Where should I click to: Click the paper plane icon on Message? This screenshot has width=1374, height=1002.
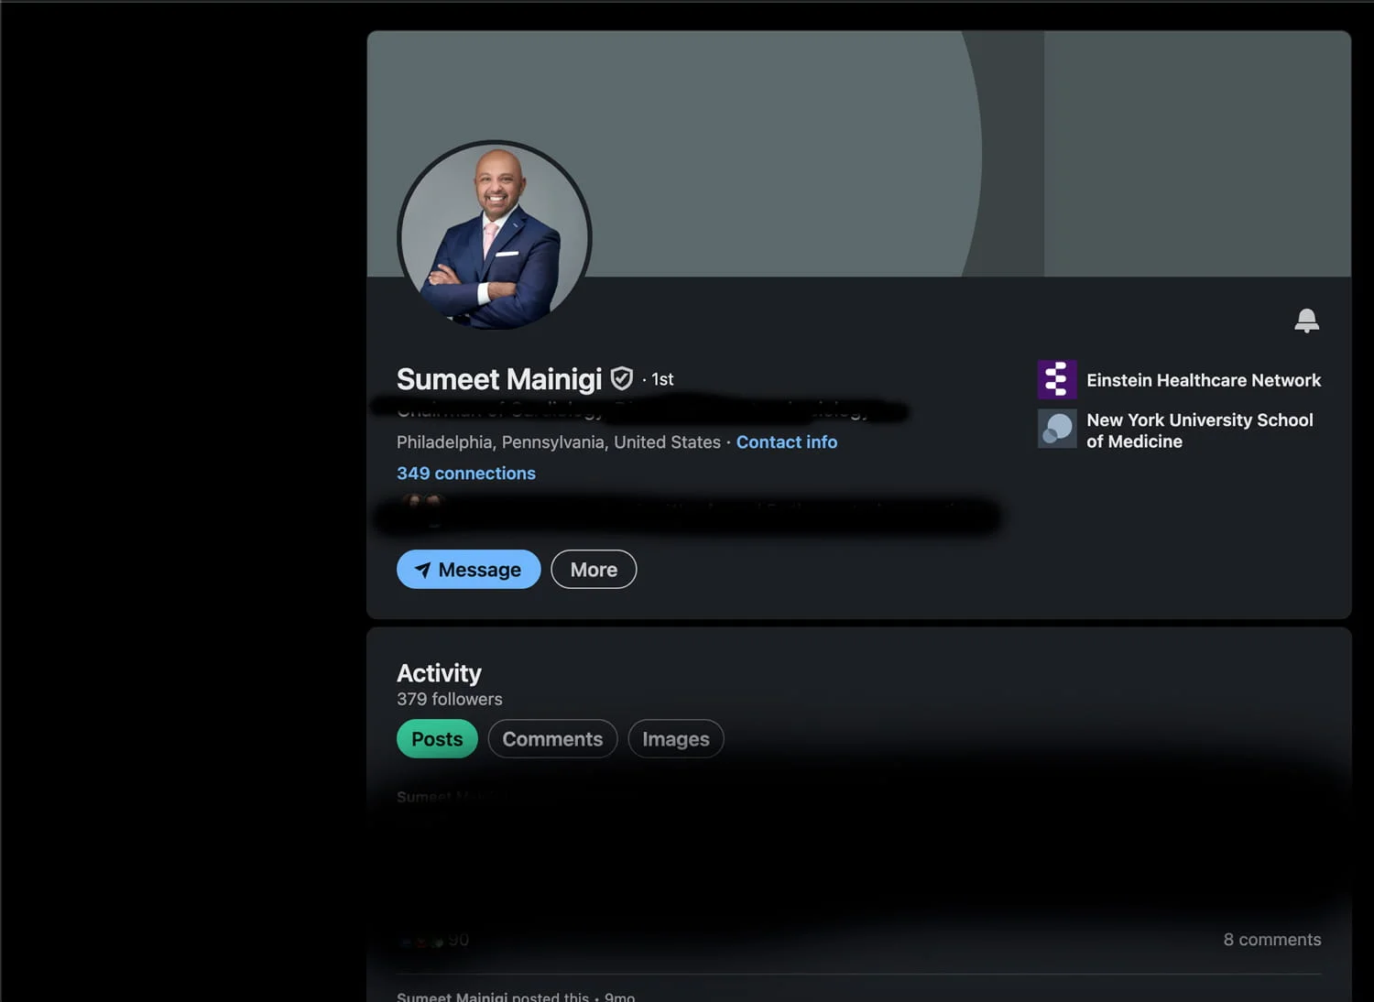pyautogui.click(x=422, y=570)
